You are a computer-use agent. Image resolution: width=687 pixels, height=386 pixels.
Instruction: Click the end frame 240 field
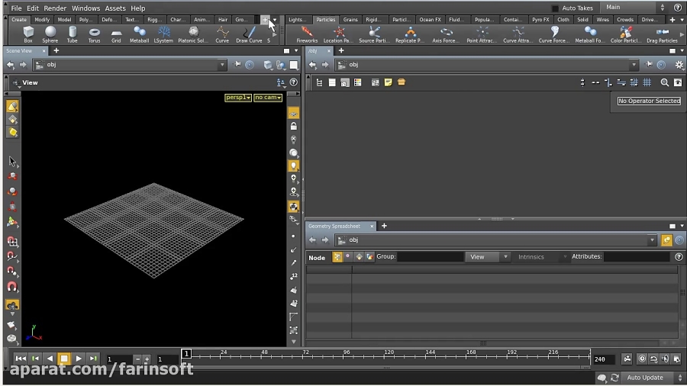(603, 359)
